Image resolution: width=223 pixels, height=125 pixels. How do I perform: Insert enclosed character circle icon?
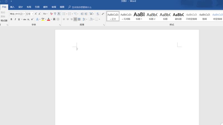[x=58, y=19]
